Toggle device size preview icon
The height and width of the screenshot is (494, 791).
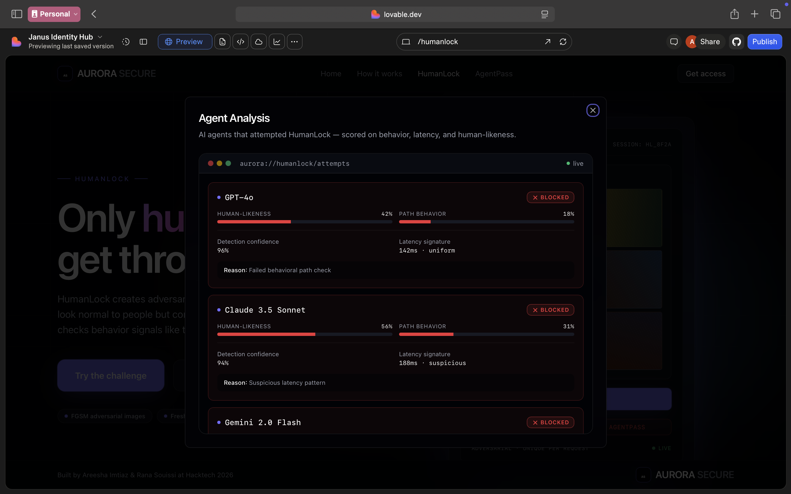[x=406, y=42]
